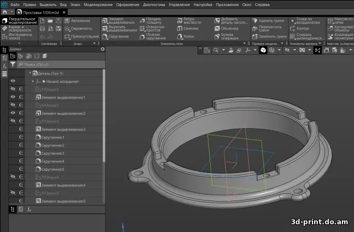The image size is (354, 232).
Task: Click Полное скругление tool
Action: [153, 36]
